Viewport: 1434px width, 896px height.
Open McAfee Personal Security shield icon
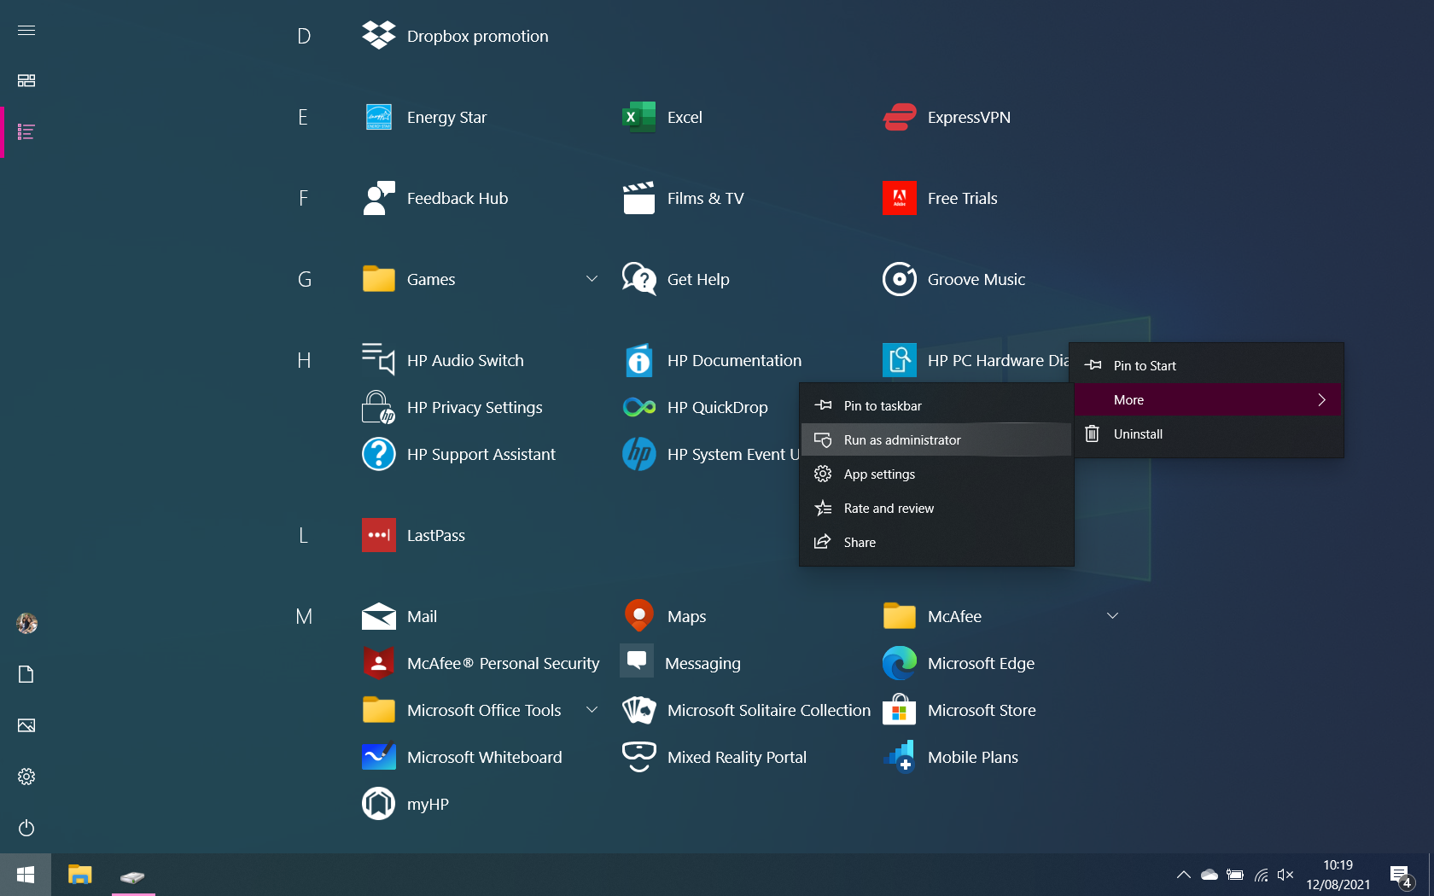click(x=378, y=663)
